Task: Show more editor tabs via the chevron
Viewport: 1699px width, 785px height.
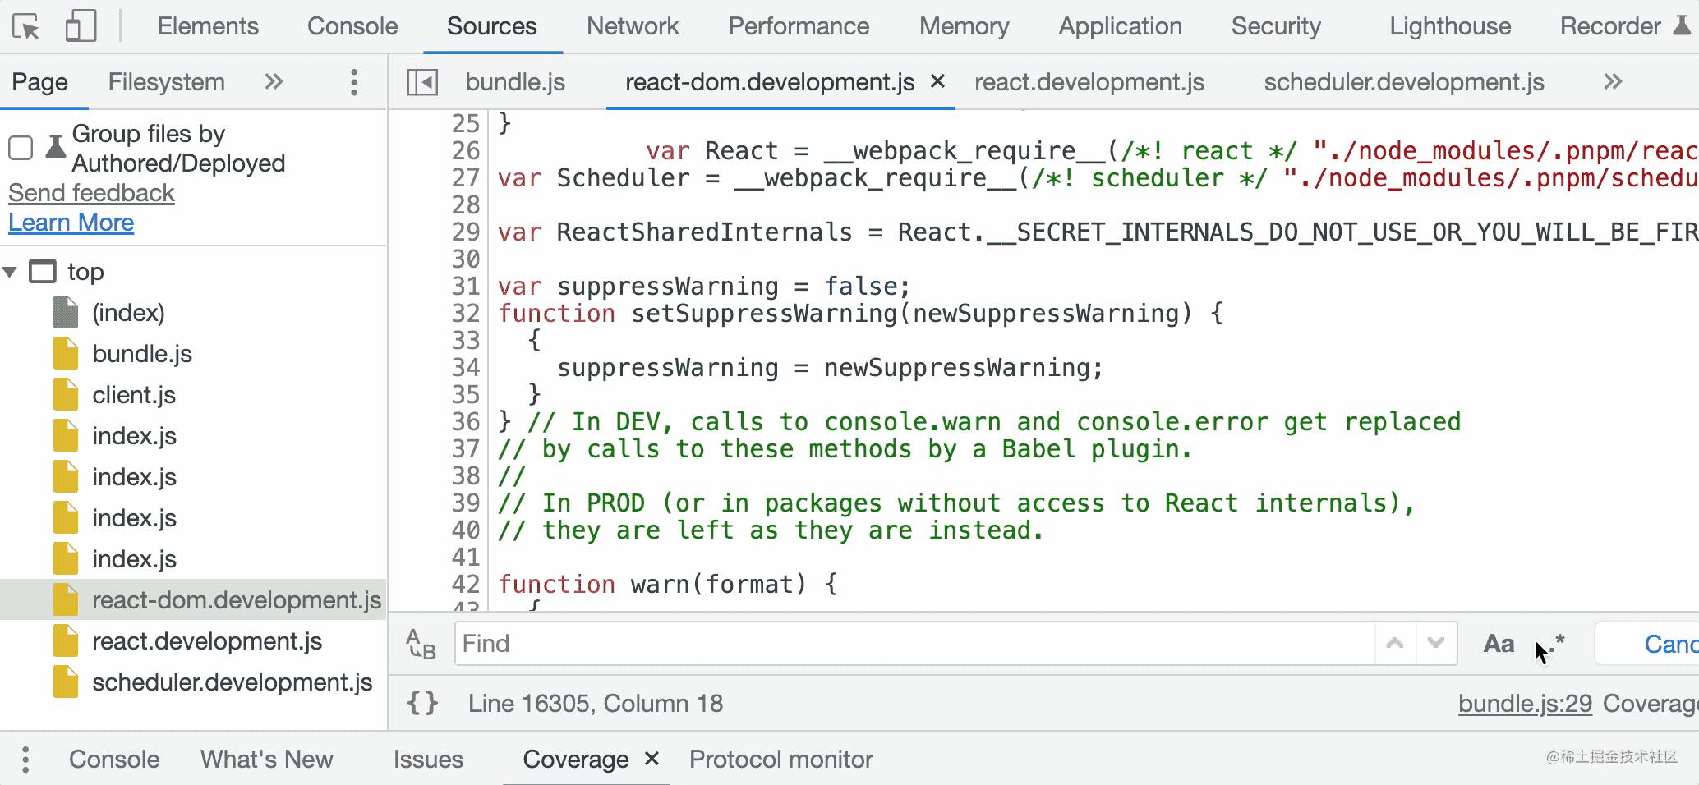Action: [1612, 81]
